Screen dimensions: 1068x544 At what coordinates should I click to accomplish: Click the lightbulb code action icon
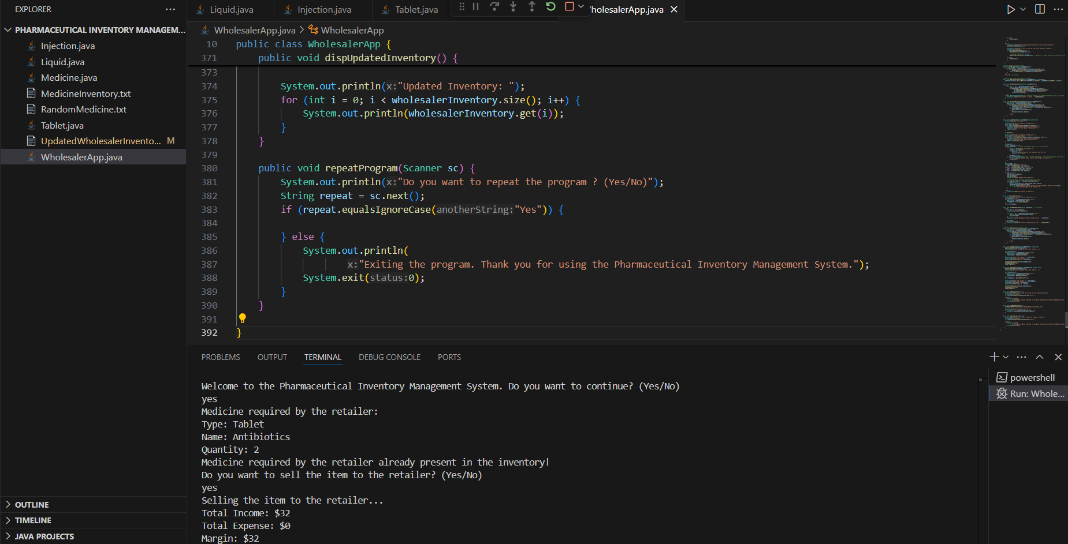tap(243, 318)
